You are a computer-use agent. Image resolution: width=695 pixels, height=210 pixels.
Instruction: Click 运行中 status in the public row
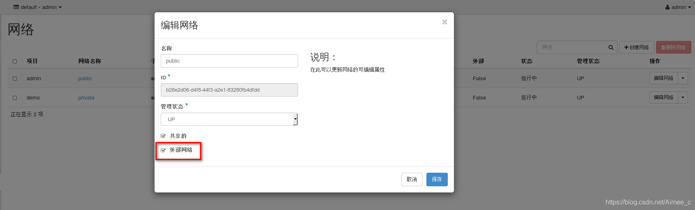point(529,78)
